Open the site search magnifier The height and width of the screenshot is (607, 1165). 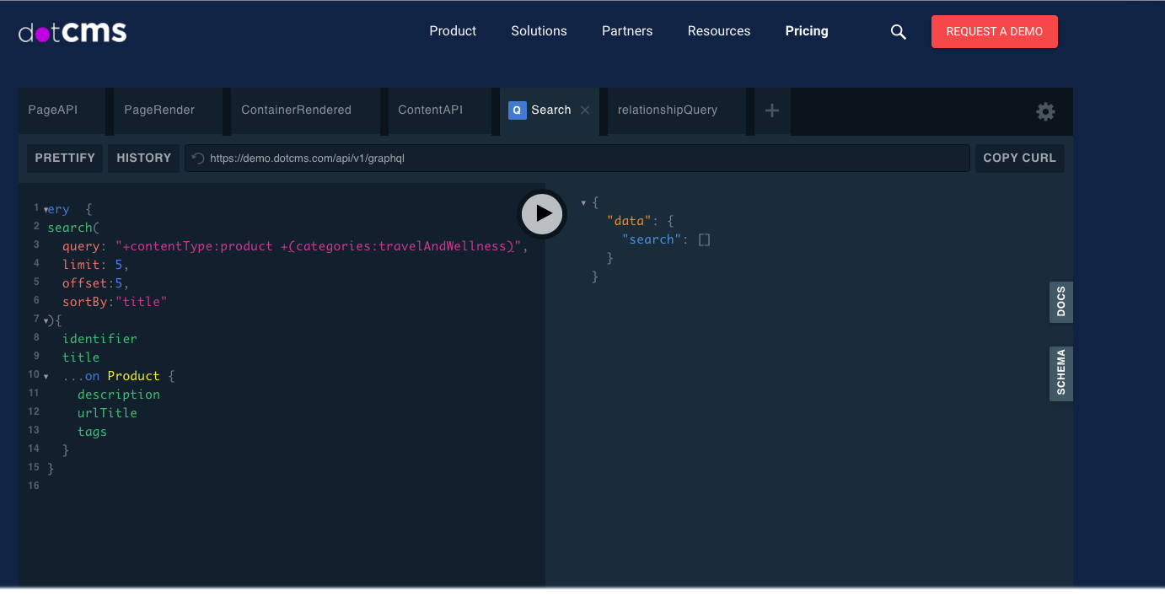(x=898, y=31)
